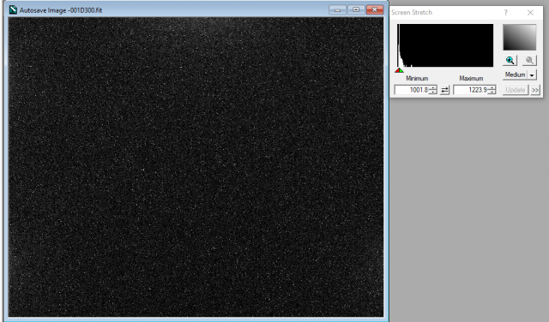Maximize the Autosave Image -001D300.fit window

click(356, 9)
